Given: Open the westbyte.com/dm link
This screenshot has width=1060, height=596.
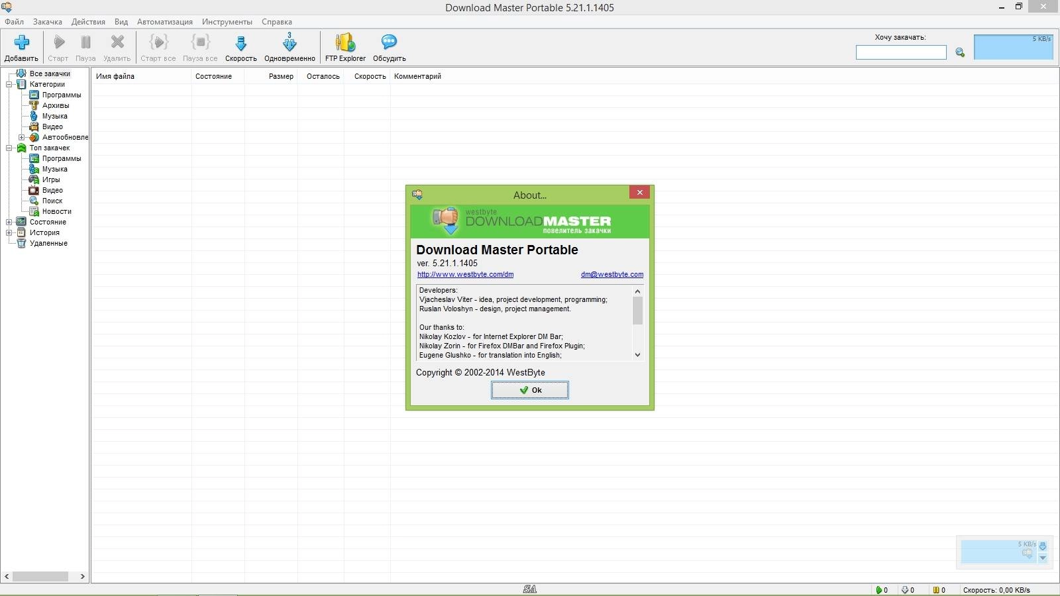Looking at the screenshot, I should tap(465, 274).
